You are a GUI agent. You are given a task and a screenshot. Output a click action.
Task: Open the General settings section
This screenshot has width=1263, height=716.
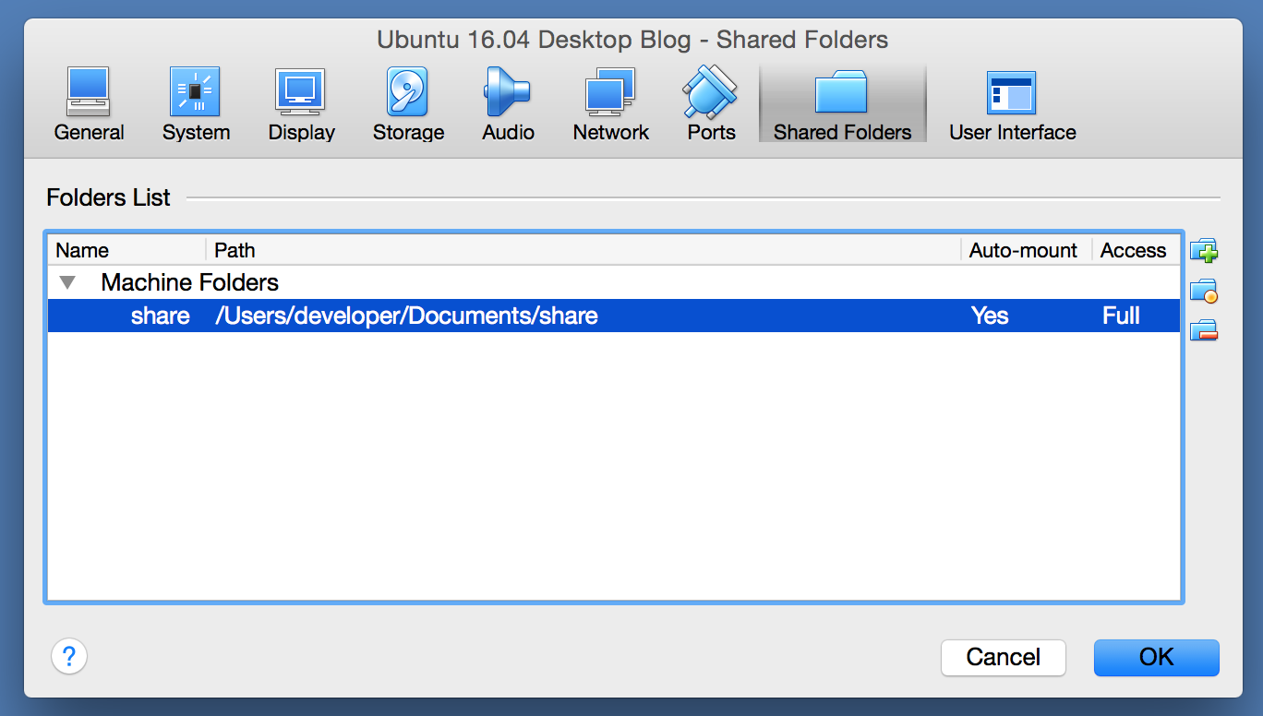[x=89, y=104]
